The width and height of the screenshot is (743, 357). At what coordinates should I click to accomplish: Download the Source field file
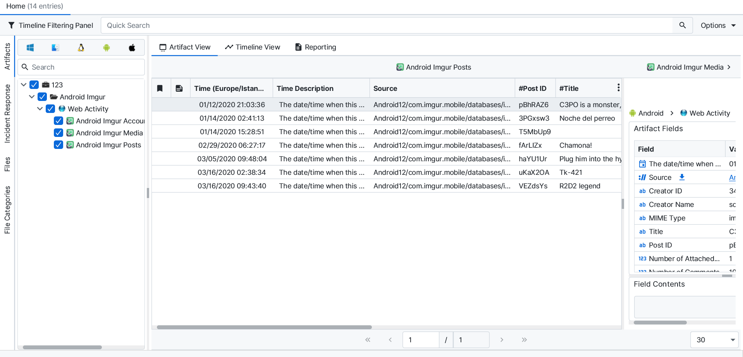coord(682,177)
